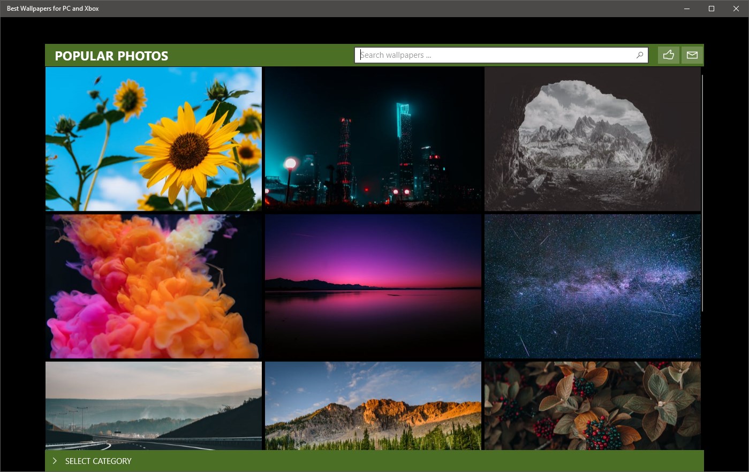Open the leaves and berries wallpaper
The image size is (749, 472).
click(593, 406)
